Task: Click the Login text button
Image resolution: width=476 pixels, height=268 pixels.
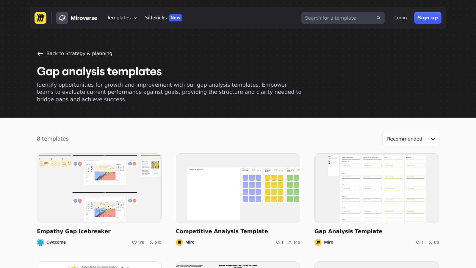Action: pyautogui.click(x=400, y=18)
